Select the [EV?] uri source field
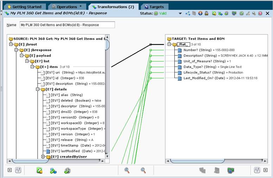The image size is (273, 178). 73,73
